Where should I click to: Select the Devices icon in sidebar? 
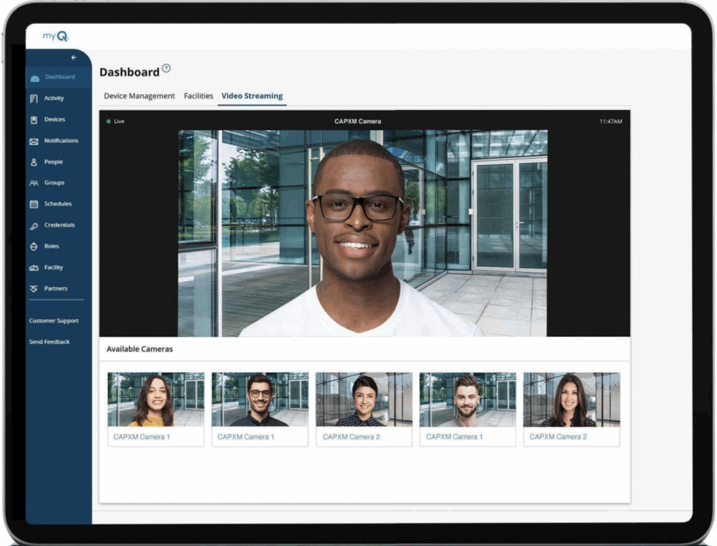coord(34,120)
